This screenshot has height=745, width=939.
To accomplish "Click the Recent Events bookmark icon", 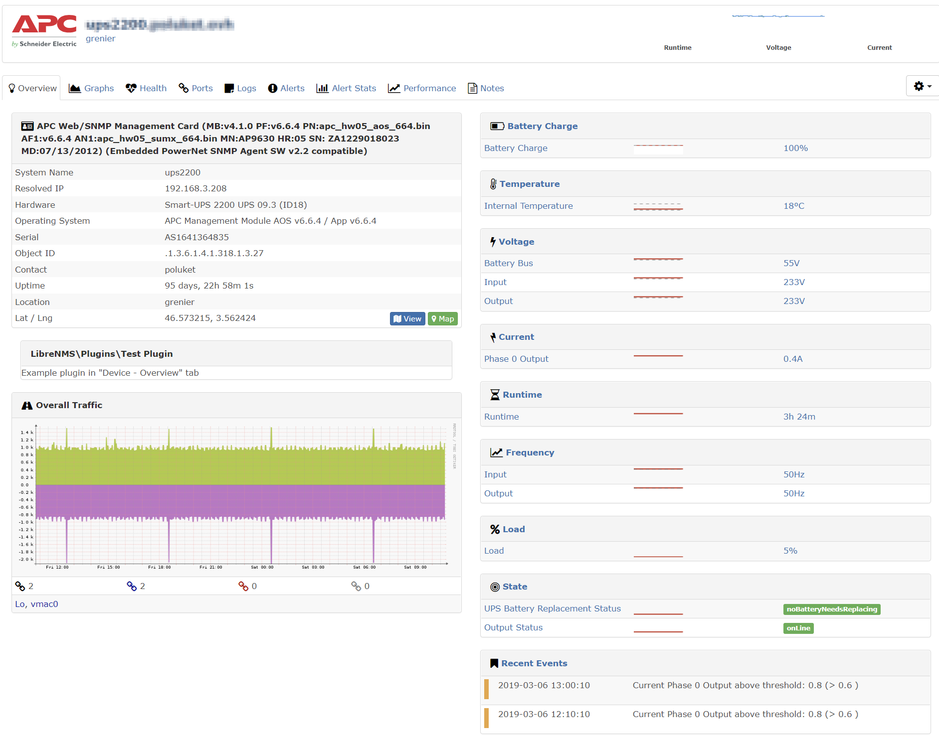I will (x=494, y=663).
